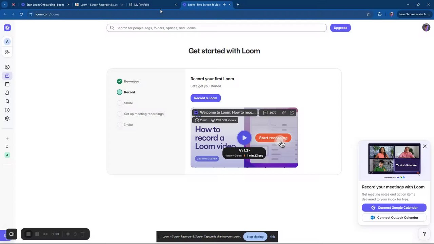Viewport: 434px width, 244px height.
Task: Click the 1.2× playback speed badge
Action: [x=244, y=150]
